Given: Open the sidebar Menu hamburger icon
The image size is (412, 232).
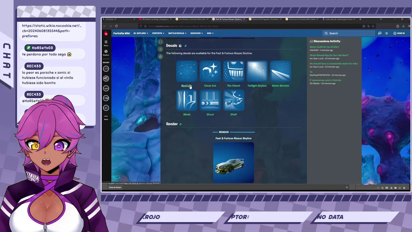Looking at the screenshot, I should click(x=106, y=42).
